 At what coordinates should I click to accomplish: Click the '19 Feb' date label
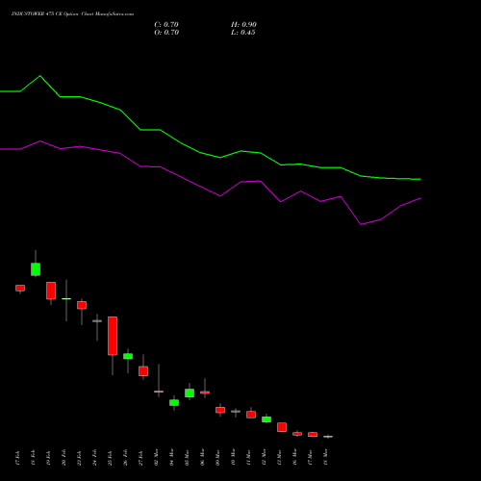point(48,458)
